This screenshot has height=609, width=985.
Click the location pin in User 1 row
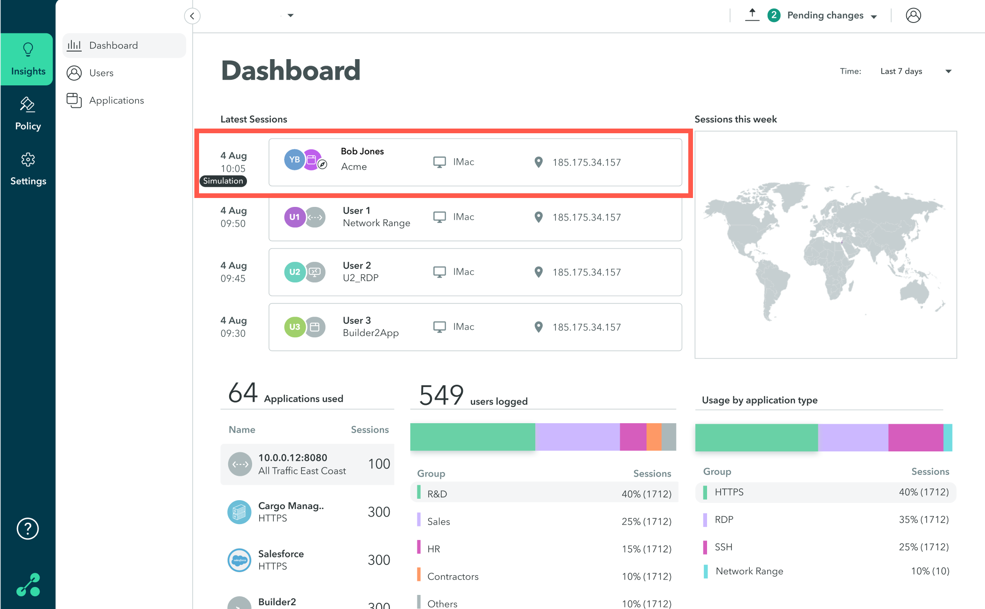539,217
